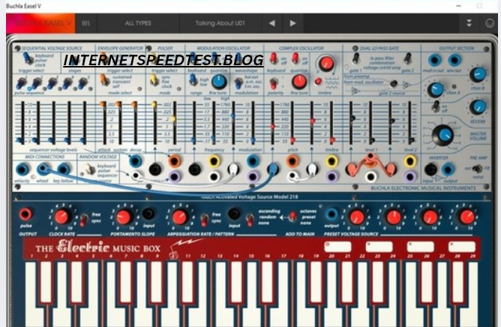Click the blue REVERB amount knob

click(478, 107)
